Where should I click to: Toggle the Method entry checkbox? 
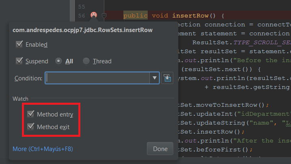pyautogui.click(x=30, y=114)
